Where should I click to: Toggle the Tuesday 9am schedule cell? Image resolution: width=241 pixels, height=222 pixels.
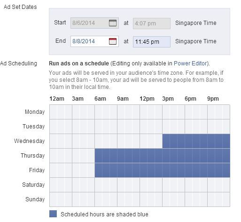pos(121,127)
